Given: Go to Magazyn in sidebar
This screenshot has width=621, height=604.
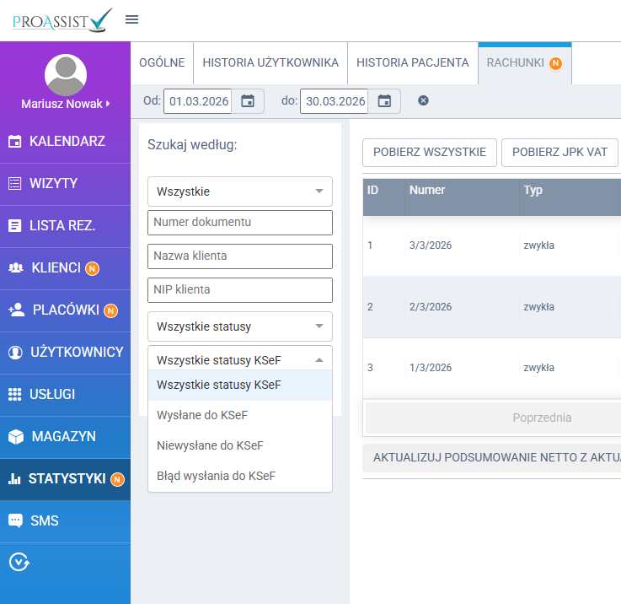Looking at the screenshot, I should click(64, 437).
